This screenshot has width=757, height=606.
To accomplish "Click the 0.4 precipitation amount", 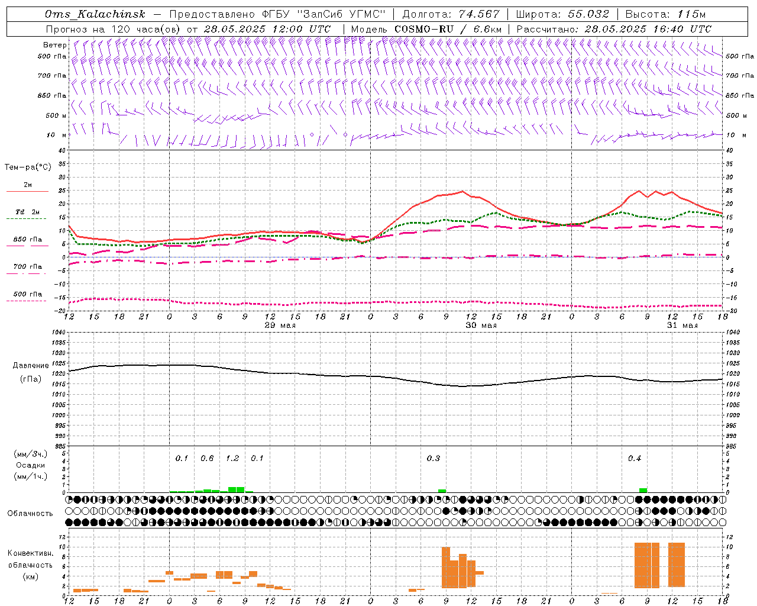I will coord(635,458).
